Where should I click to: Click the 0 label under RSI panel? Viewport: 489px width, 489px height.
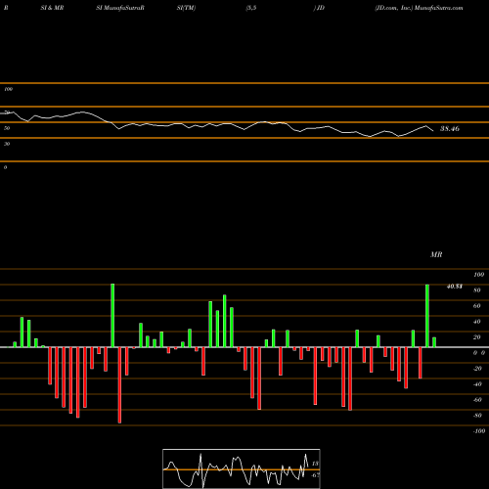pyautogui.click(x=5, y=167)
